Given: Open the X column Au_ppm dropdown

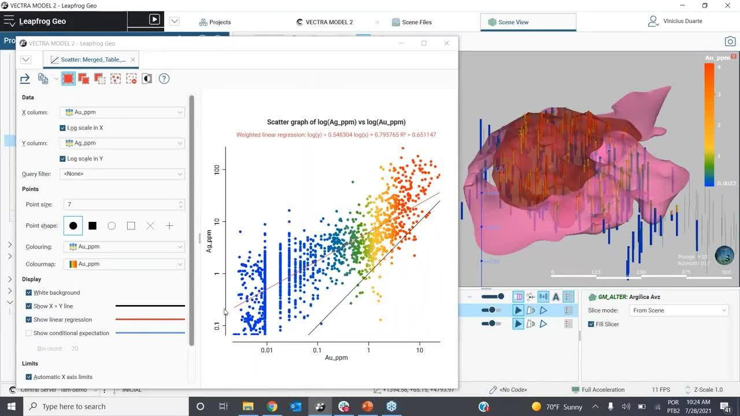Looking at the screenshot, I should tap(122, 112).
